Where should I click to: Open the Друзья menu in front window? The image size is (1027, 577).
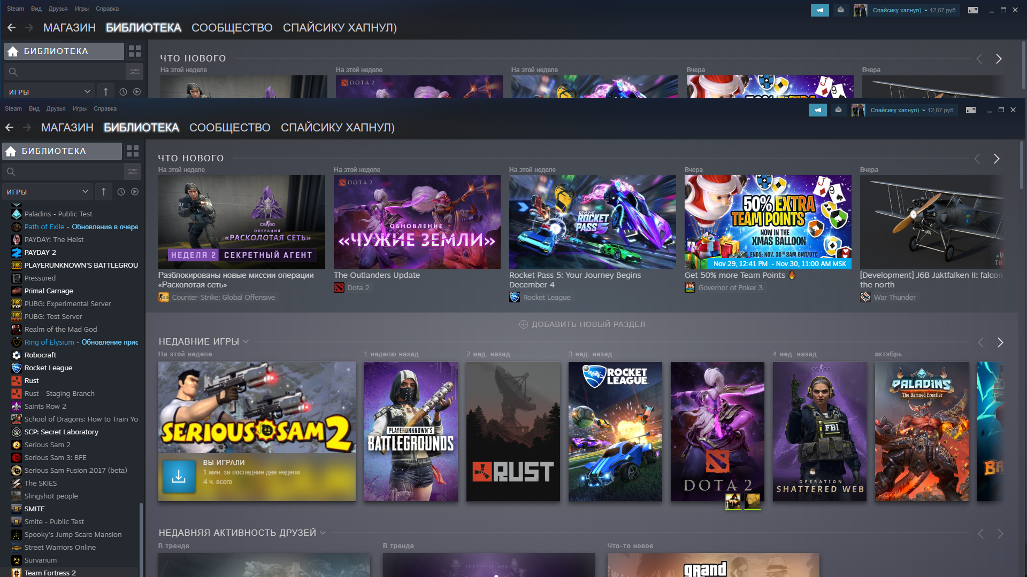56,108
